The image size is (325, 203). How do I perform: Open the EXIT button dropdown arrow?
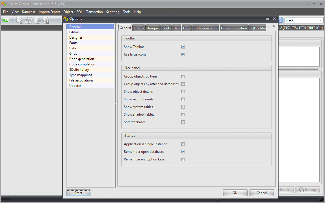(x=13, y=20)
